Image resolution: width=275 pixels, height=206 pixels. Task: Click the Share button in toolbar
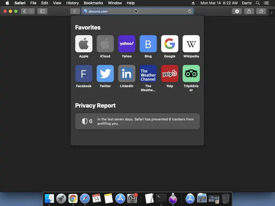249,11
